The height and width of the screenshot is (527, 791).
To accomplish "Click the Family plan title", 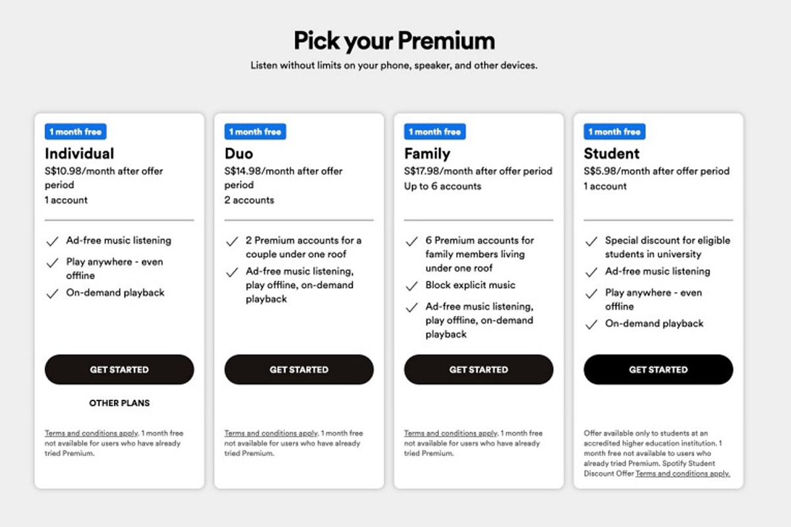I will point(427,153).
